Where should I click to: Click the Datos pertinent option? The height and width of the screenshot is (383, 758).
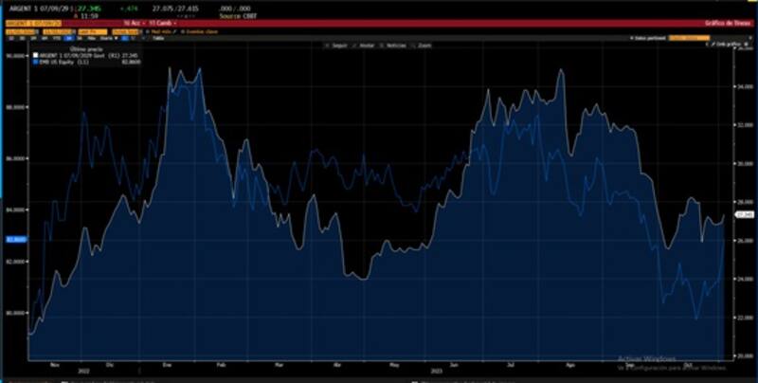tap(647, 37)
